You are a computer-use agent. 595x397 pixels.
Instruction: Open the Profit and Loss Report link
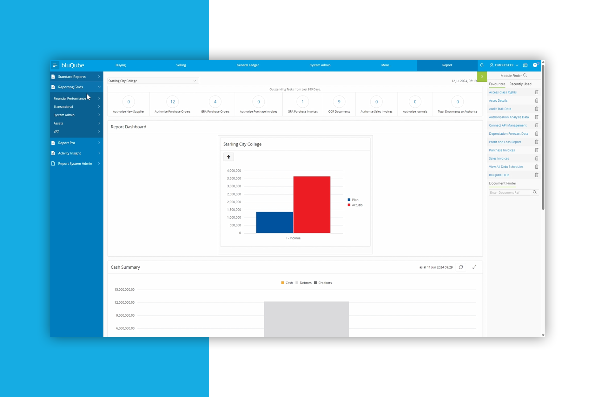tap(505, 142)
